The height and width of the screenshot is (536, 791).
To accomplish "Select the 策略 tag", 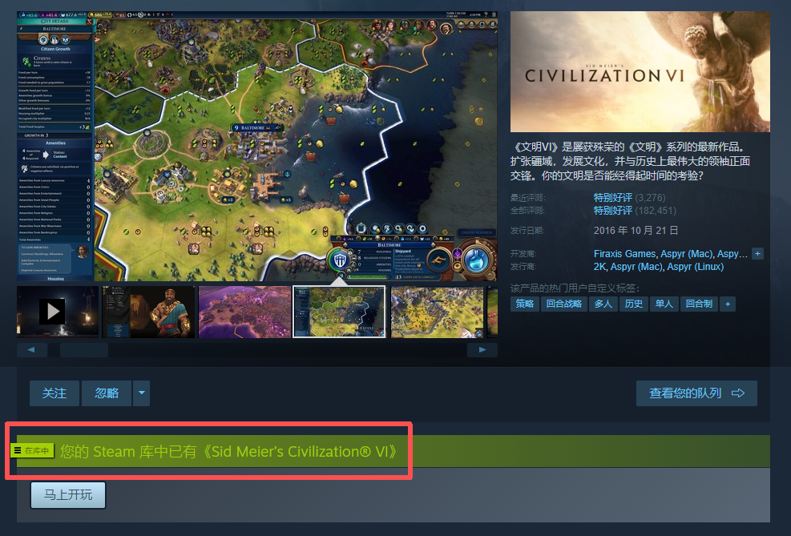I will click(x=525, y=304).
